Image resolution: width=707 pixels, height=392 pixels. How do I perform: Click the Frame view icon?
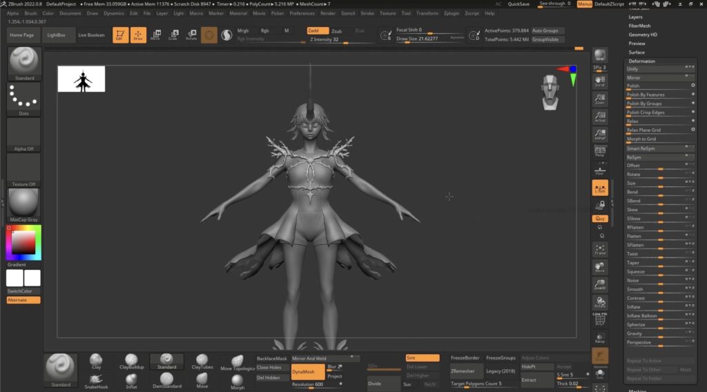600,249
